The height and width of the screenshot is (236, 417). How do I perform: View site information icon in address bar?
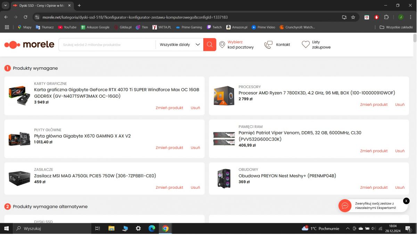pyautogui.click(x=38, y=17)
